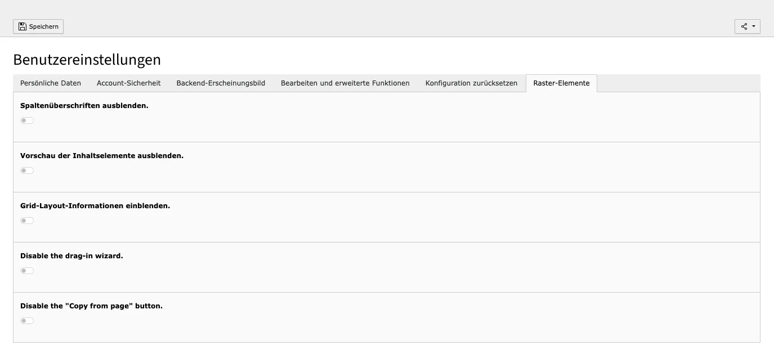Click the Disable the drag-in wizard label
The image size is (774, 350).
pyautogui.click(x=71, y=255)
